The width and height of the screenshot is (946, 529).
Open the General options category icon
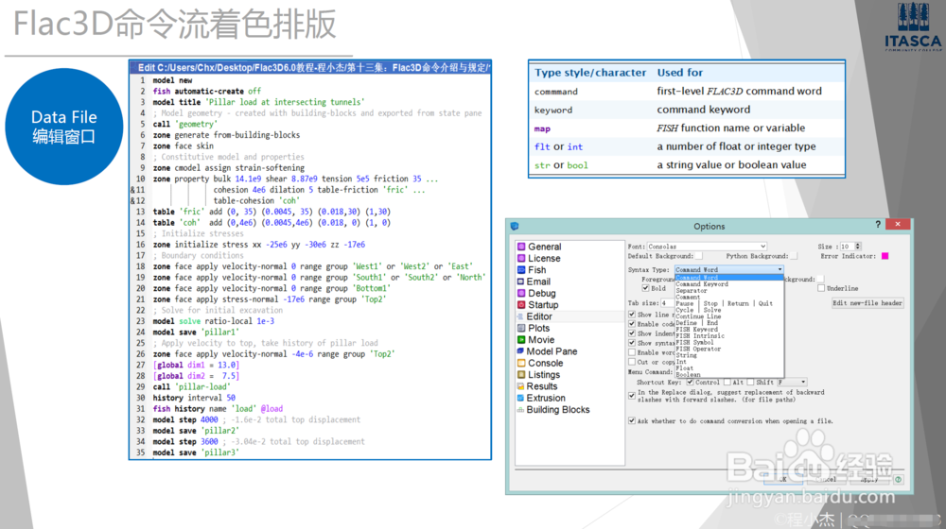[x=521, y=247]
